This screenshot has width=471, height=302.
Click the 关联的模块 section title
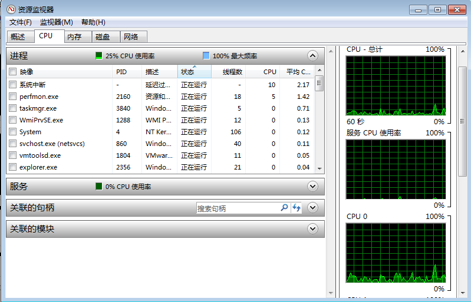click(x=32, y=229)
